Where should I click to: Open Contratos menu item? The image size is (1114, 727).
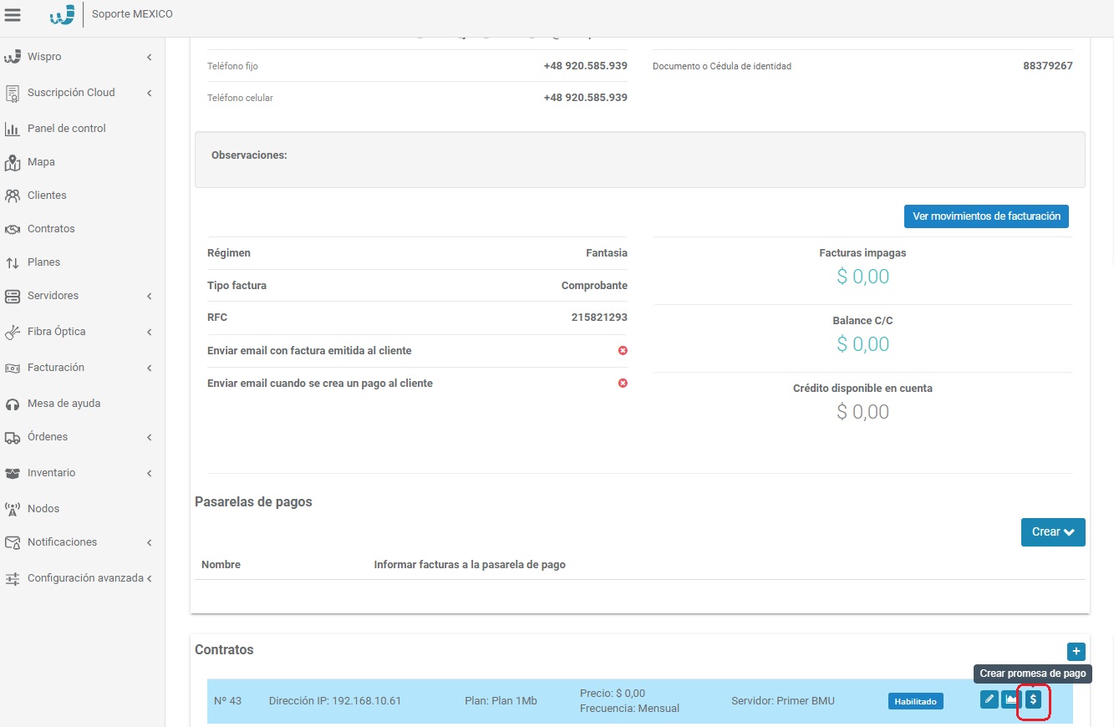pos(51,229)
